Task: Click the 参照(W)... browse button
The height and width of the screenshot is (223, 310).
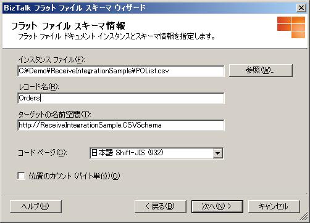Action: pos(261,70)
